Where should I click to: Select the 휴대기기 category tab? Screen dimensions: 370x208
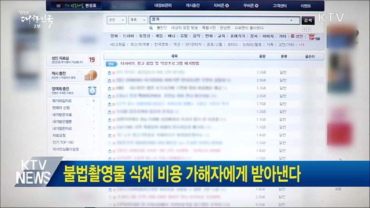pyautogui.click(x=238, y=36)
